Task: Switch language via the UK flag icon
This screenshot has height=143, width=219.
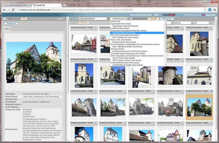Action: click(203, 15)
